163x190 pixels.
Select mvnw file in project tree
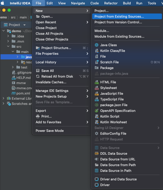click(x=21, y=83)
